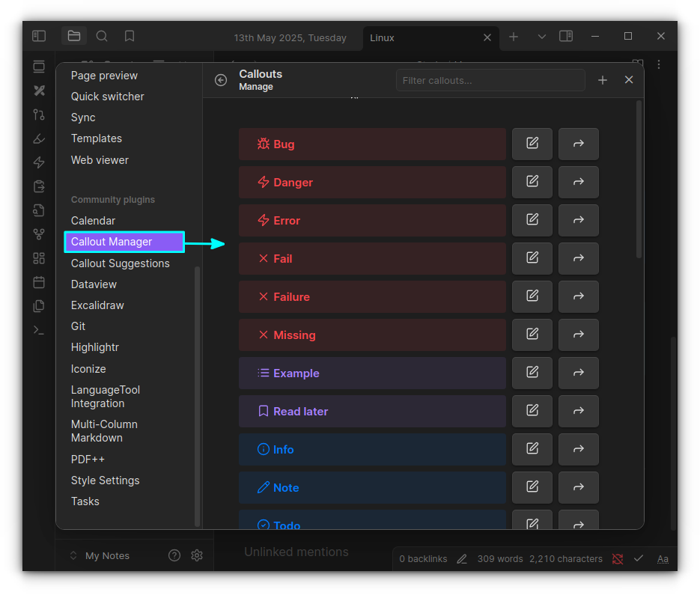Click the arrow button beside Read later
Image resolution: width=700 pixels, height=595 pixels.
578,411
